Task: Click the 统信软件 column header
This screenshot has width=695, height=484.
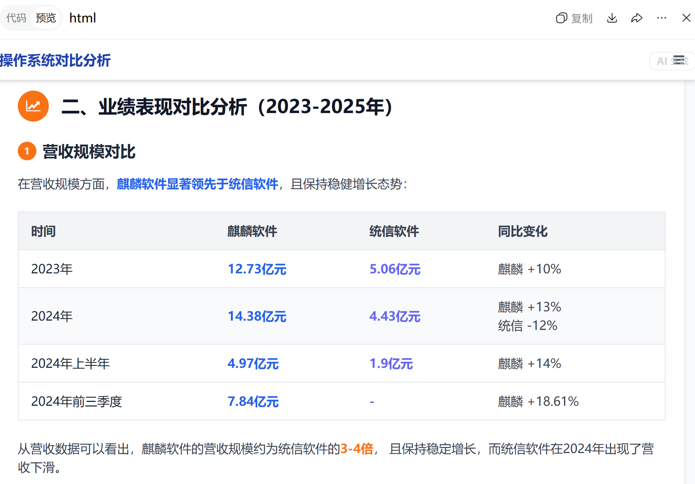Action: pyautogui.click(x=394, y=231)
